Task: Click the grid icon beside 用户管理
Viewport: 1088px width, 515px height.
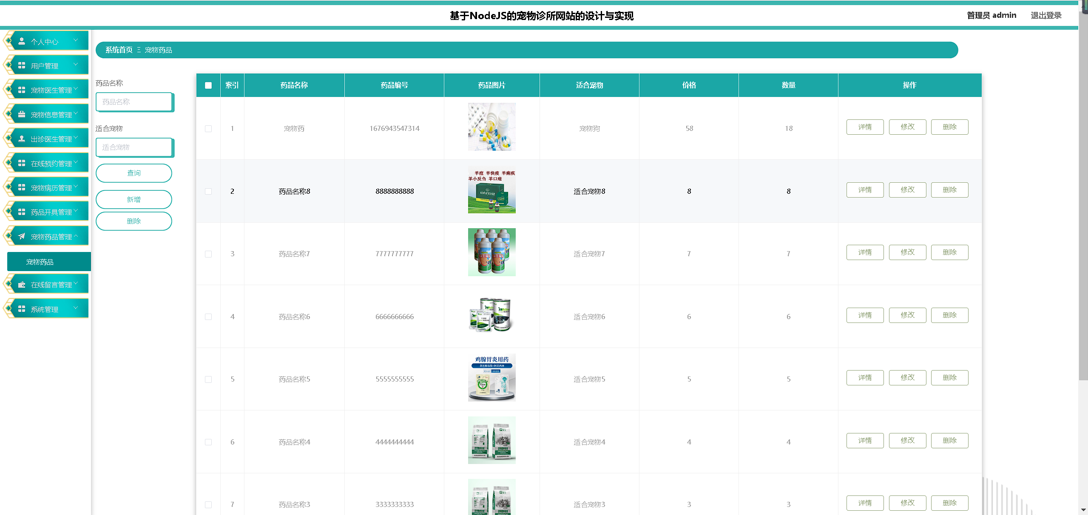Action: pos(22,65)
